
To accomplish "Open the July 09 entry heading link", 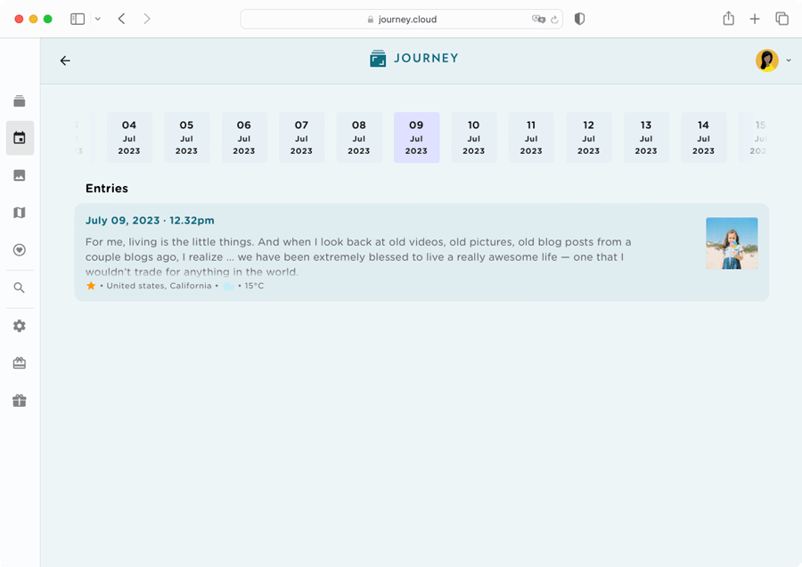I will (149, 220).
